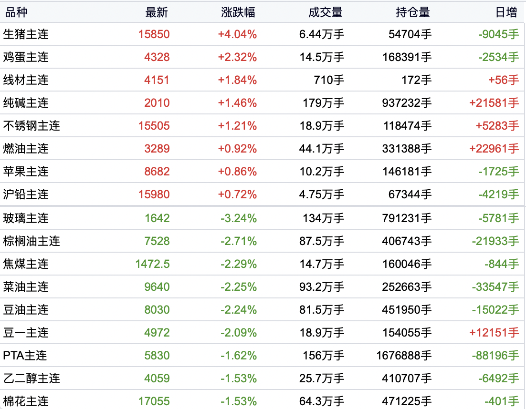
Task: Open 生猪主连 contract row
Action: click(x=262, y=34)
